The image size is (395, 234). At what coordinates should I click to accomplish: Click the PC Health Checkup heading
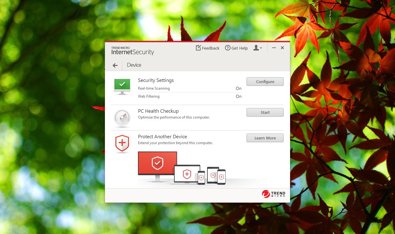point(158,111)
